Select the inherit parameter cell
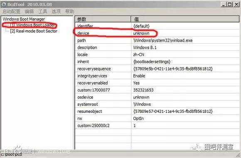The height and width of the screenshot is (158, 241). click(x=103, y=62)
